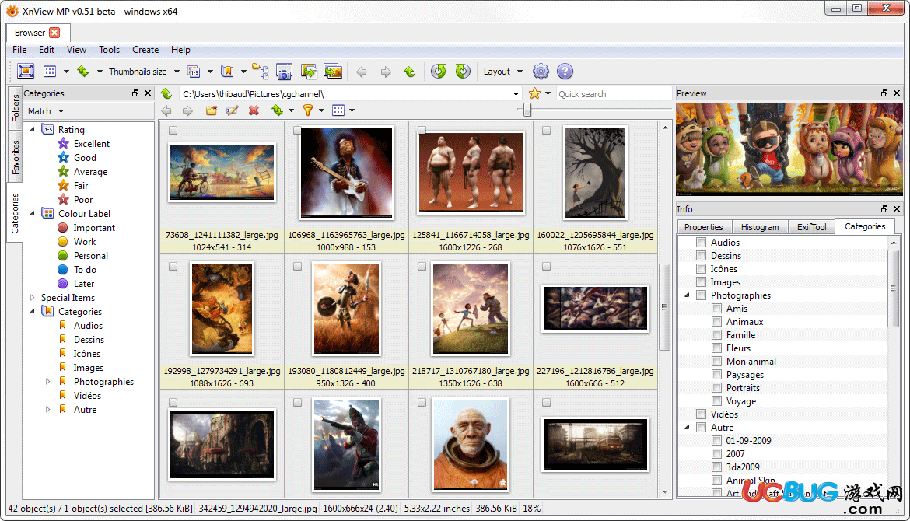910x521 pixels.
Task: Open the File menu
Action: click(19, 50)
